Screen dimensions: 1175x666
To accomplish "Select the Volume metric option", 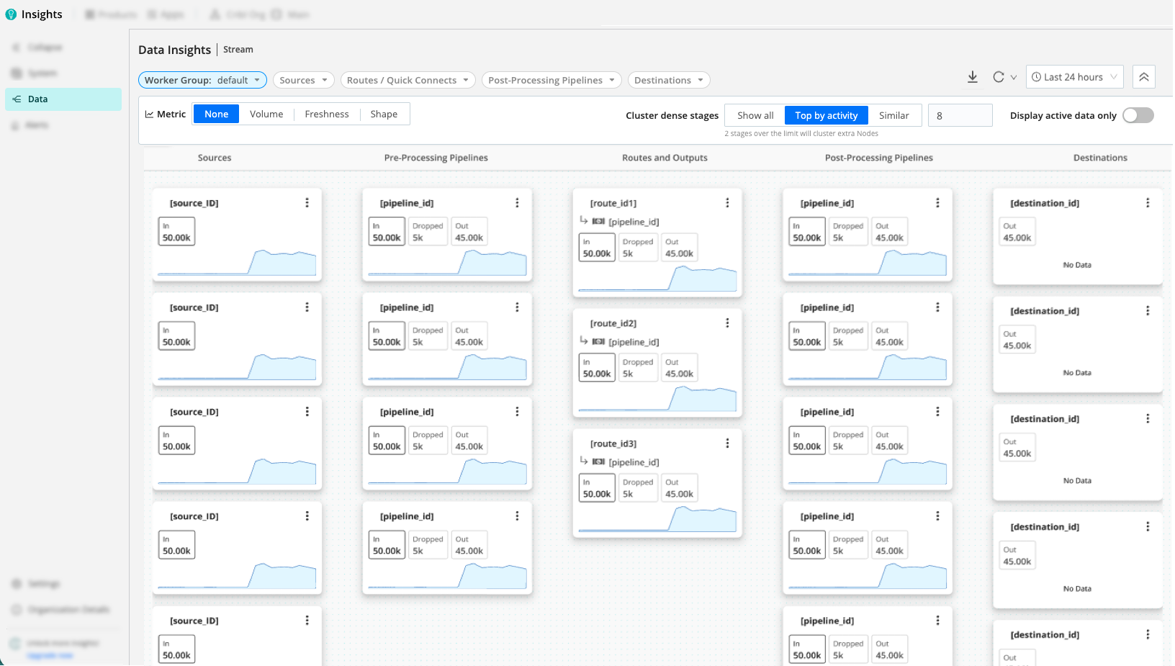I will 266,114.
